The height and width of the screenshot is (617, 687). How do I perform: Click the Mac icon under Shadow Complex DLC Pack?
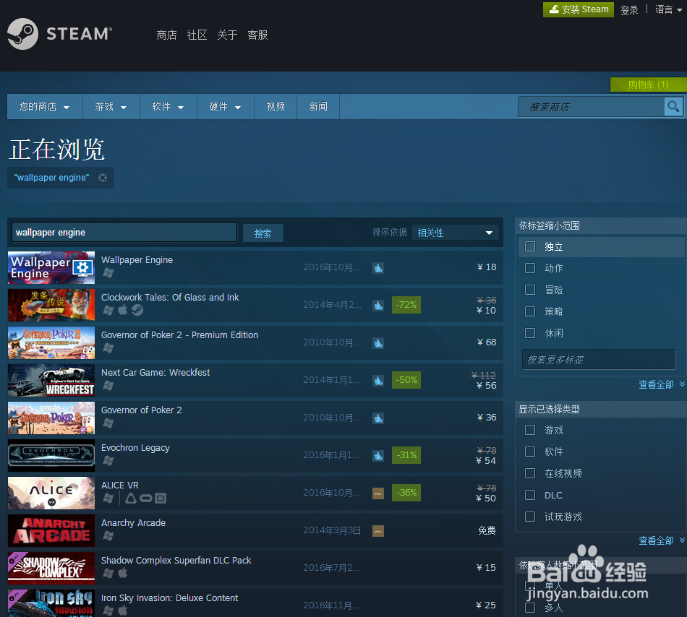coord(123,573)
